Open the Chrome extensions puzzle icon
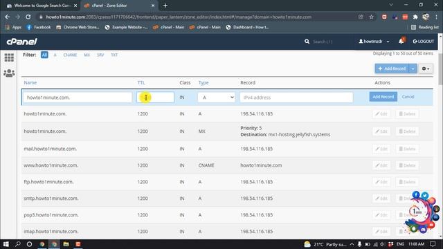This screenshot has width=443, height=249. pos(415,17)
